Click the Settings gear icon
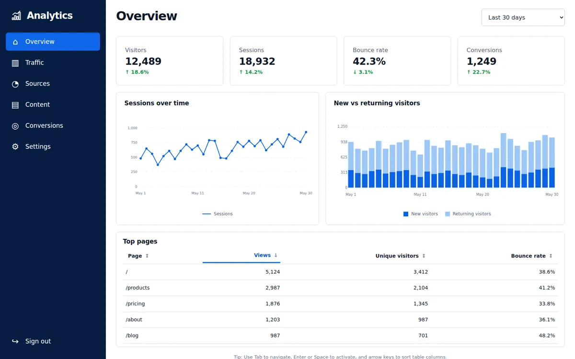575x359 pixels. click(x=15, y=147)
